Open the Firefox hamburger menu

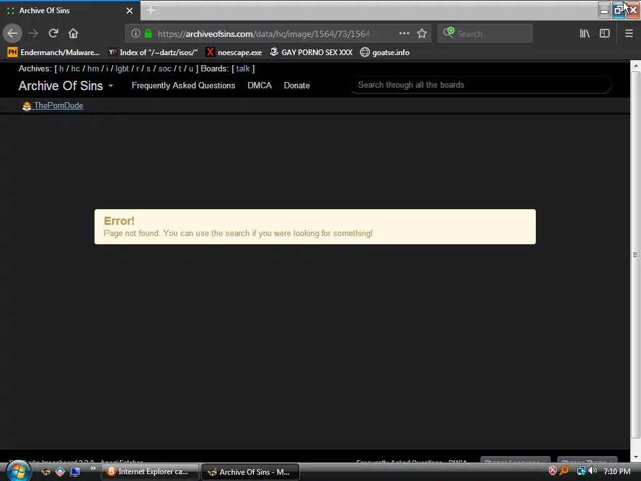pos(629,34)
